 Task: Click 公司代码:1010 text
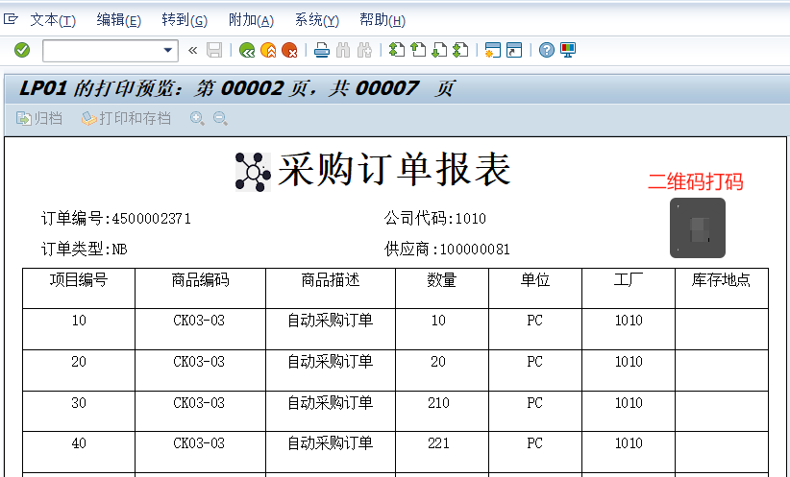point(434,219)
